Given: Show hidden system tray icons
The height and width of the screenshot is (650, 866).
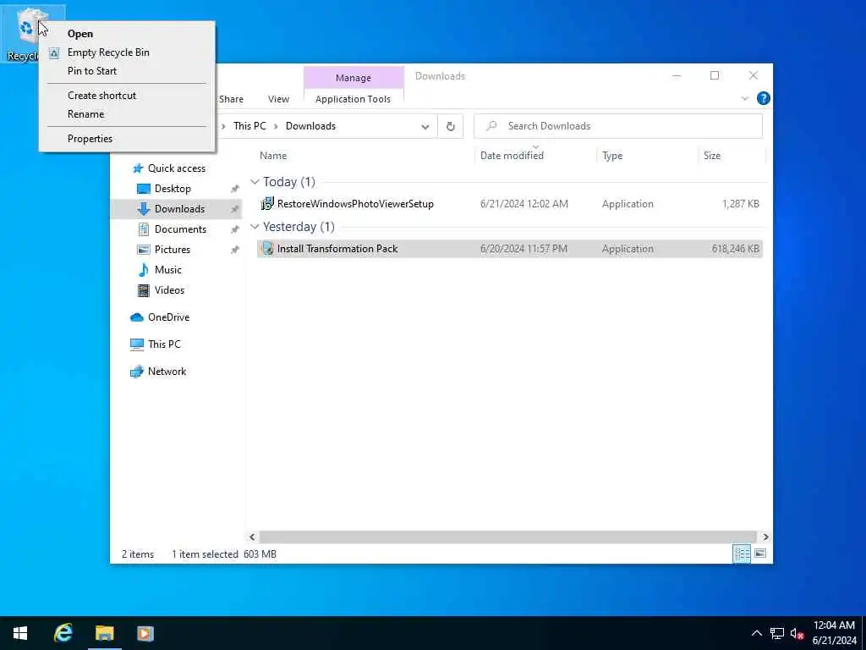Looking at the screenshot, I should pos(757,634).
